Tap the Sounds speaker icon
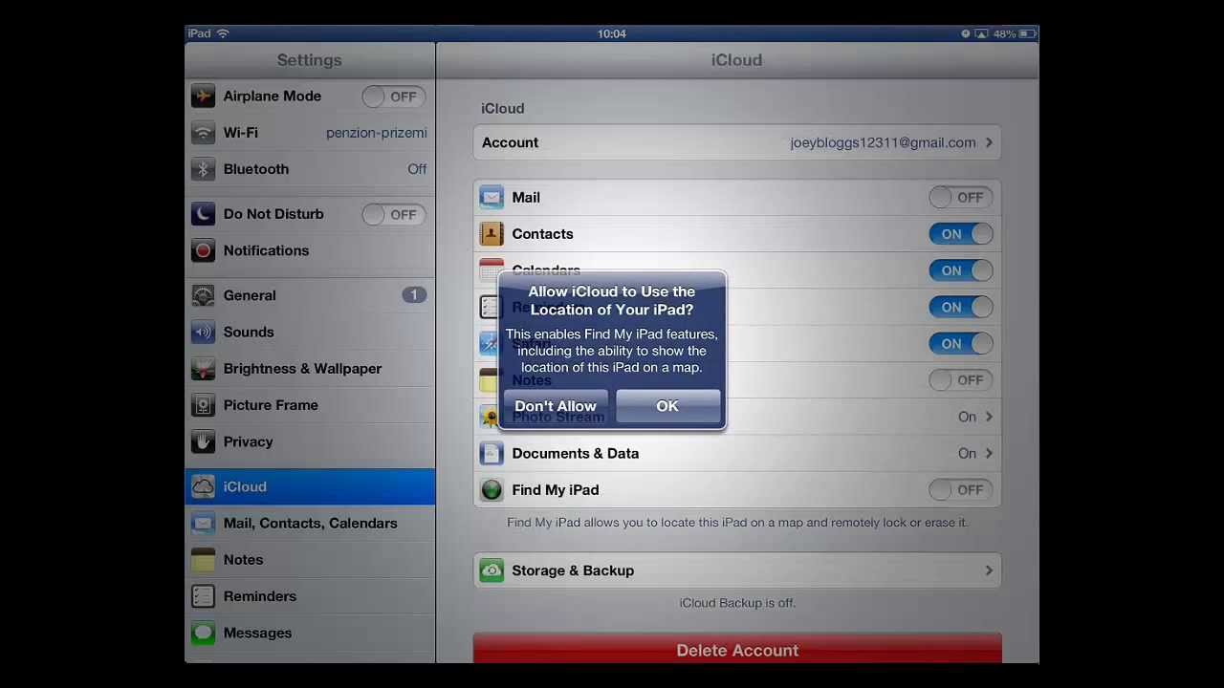 click(x=203, y=332)
